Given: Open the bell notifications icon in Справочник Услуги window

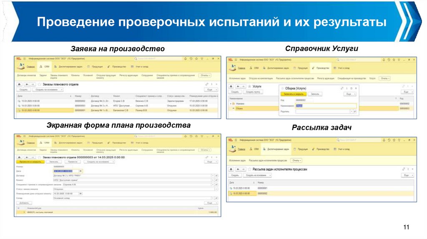Looking at the screenshot, I should pos(384,60).
